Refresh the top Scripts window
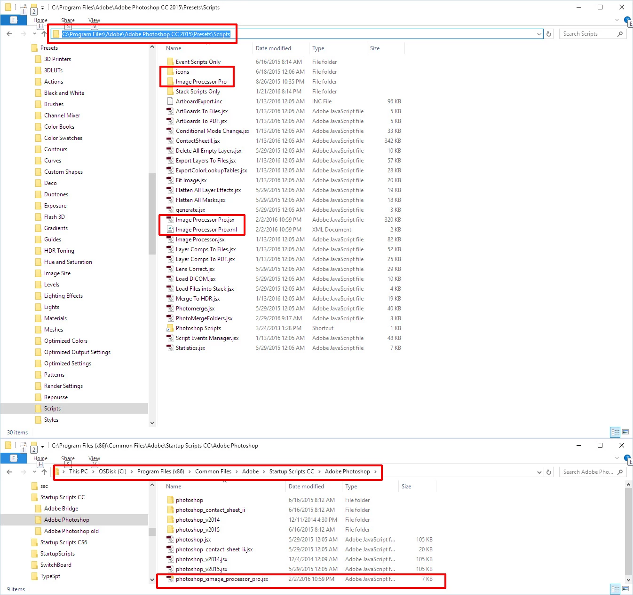Image resolution: width=633 pixels, height=595 pixels. click(549, 34)
